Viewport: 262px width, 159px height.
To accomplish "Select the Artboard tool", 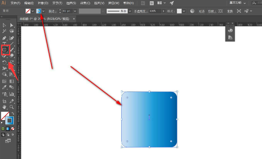I will [x=4, y=101].
